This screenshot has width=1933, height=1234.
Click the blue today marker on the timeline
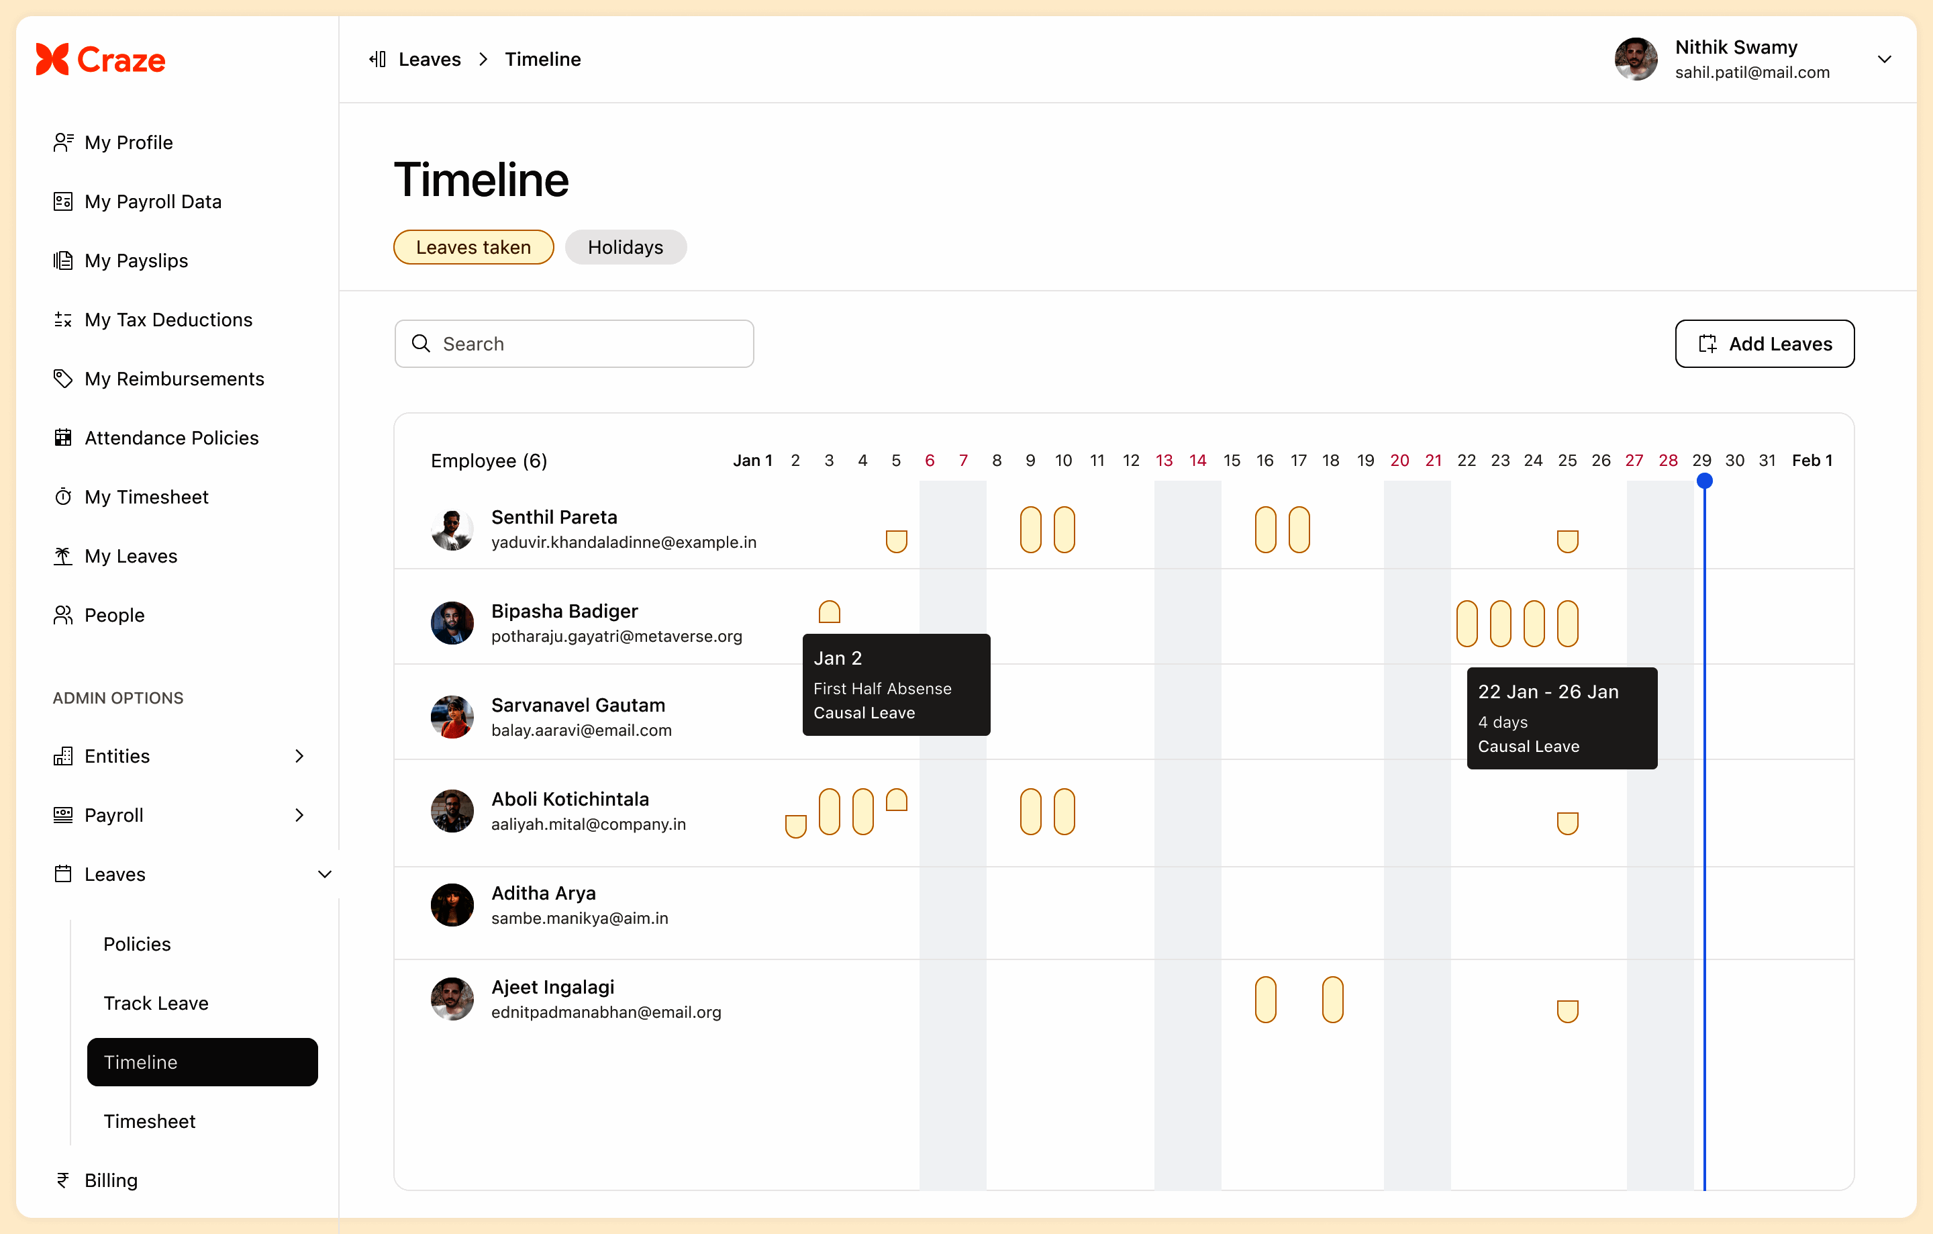tap(1704, 481)
